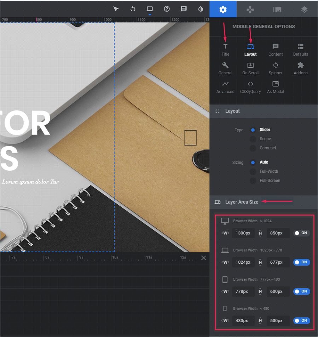Toggle the desktop >1024 size switch

pyautogui.click(x=301, y=233)
